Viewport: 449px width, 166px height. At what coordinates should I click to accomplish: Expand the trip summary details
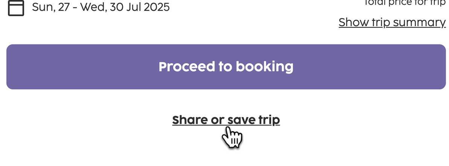[x=392, y=22]
